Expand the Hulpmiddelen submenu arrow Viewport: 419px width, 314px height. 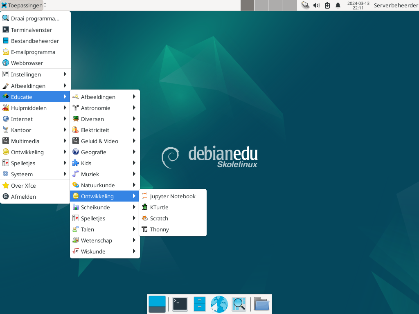tap(65, 108)
